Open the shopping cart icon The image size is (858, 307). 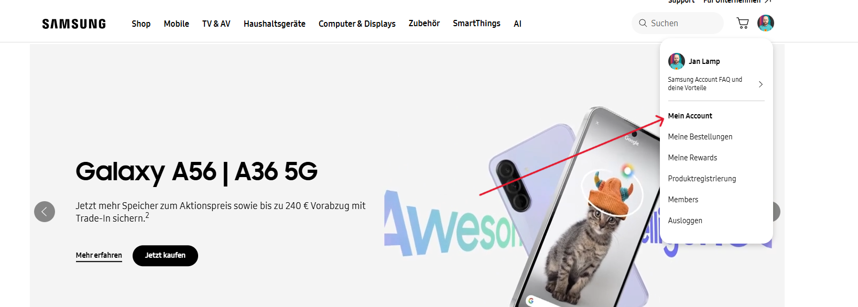742,23
